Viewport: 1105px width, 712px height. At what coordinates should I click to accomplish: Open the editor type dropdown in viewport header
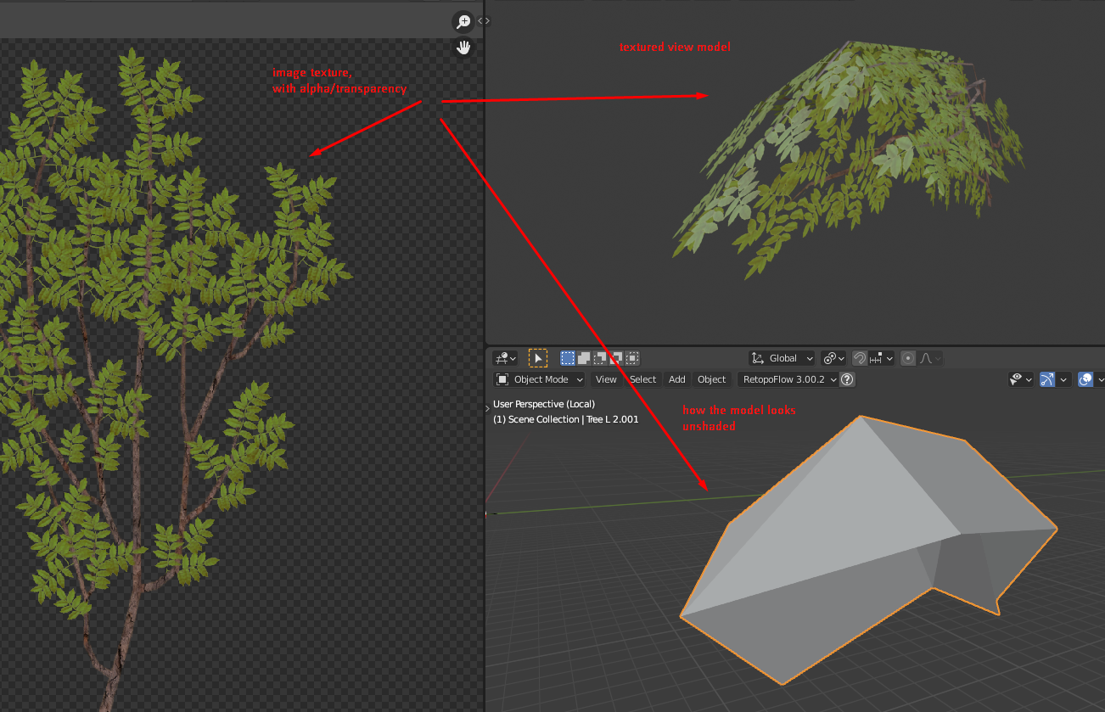click(x=506, y=358)
